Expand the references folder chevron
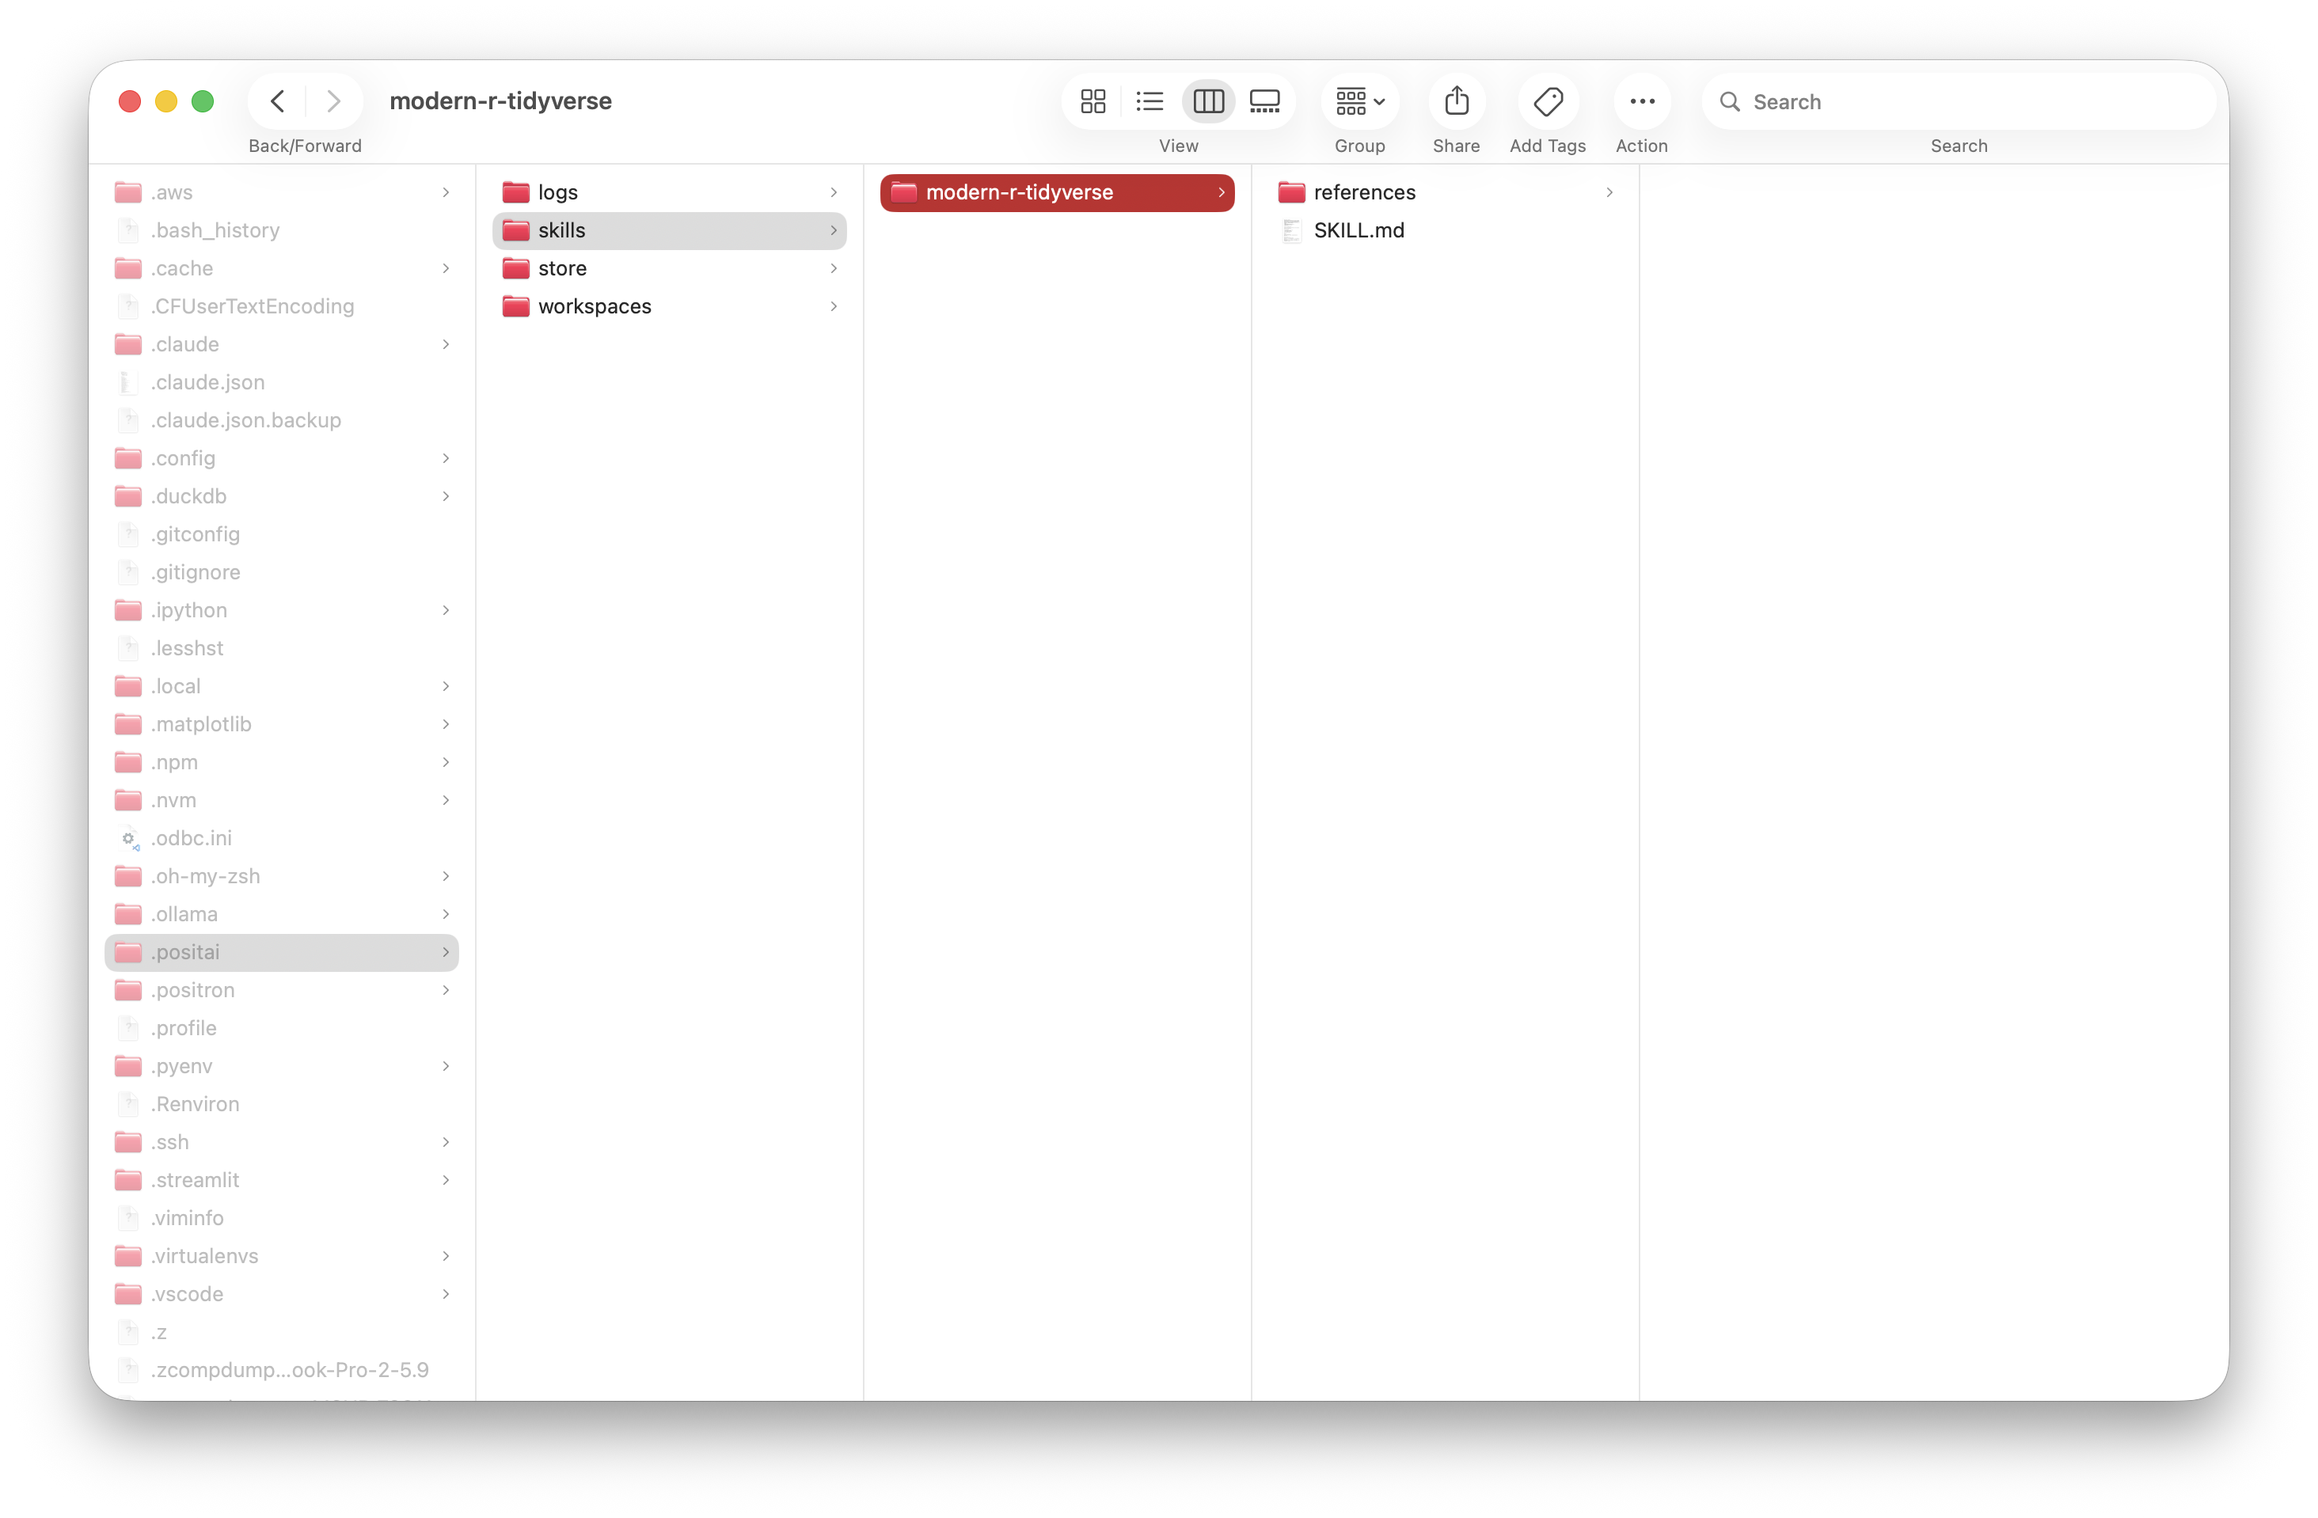This screenshot has width=2318, height=1518. coord(1609,193)
